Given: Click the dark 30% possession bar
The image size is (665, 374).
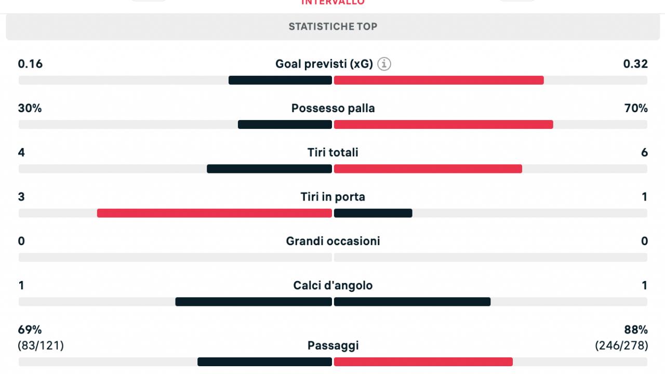Looking at the screenshot, I should pos(285,125).
